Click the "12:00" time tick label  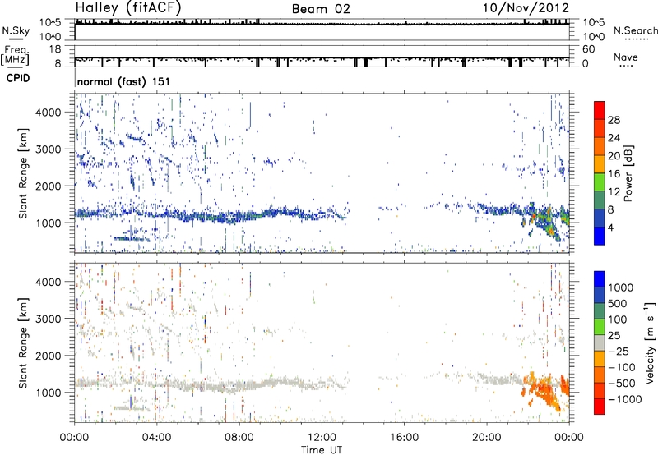coord(322,438)
